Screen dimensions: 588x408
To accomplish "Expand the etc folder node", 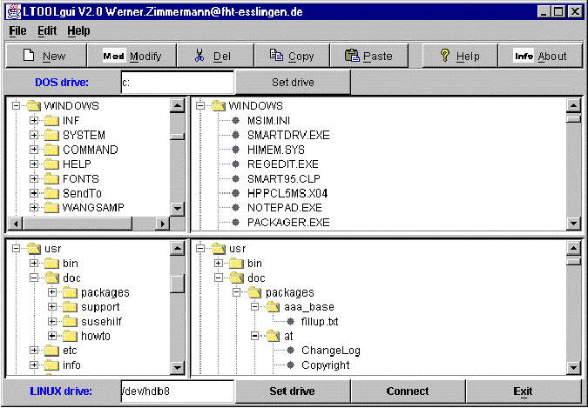I will [x=34, y=351].
